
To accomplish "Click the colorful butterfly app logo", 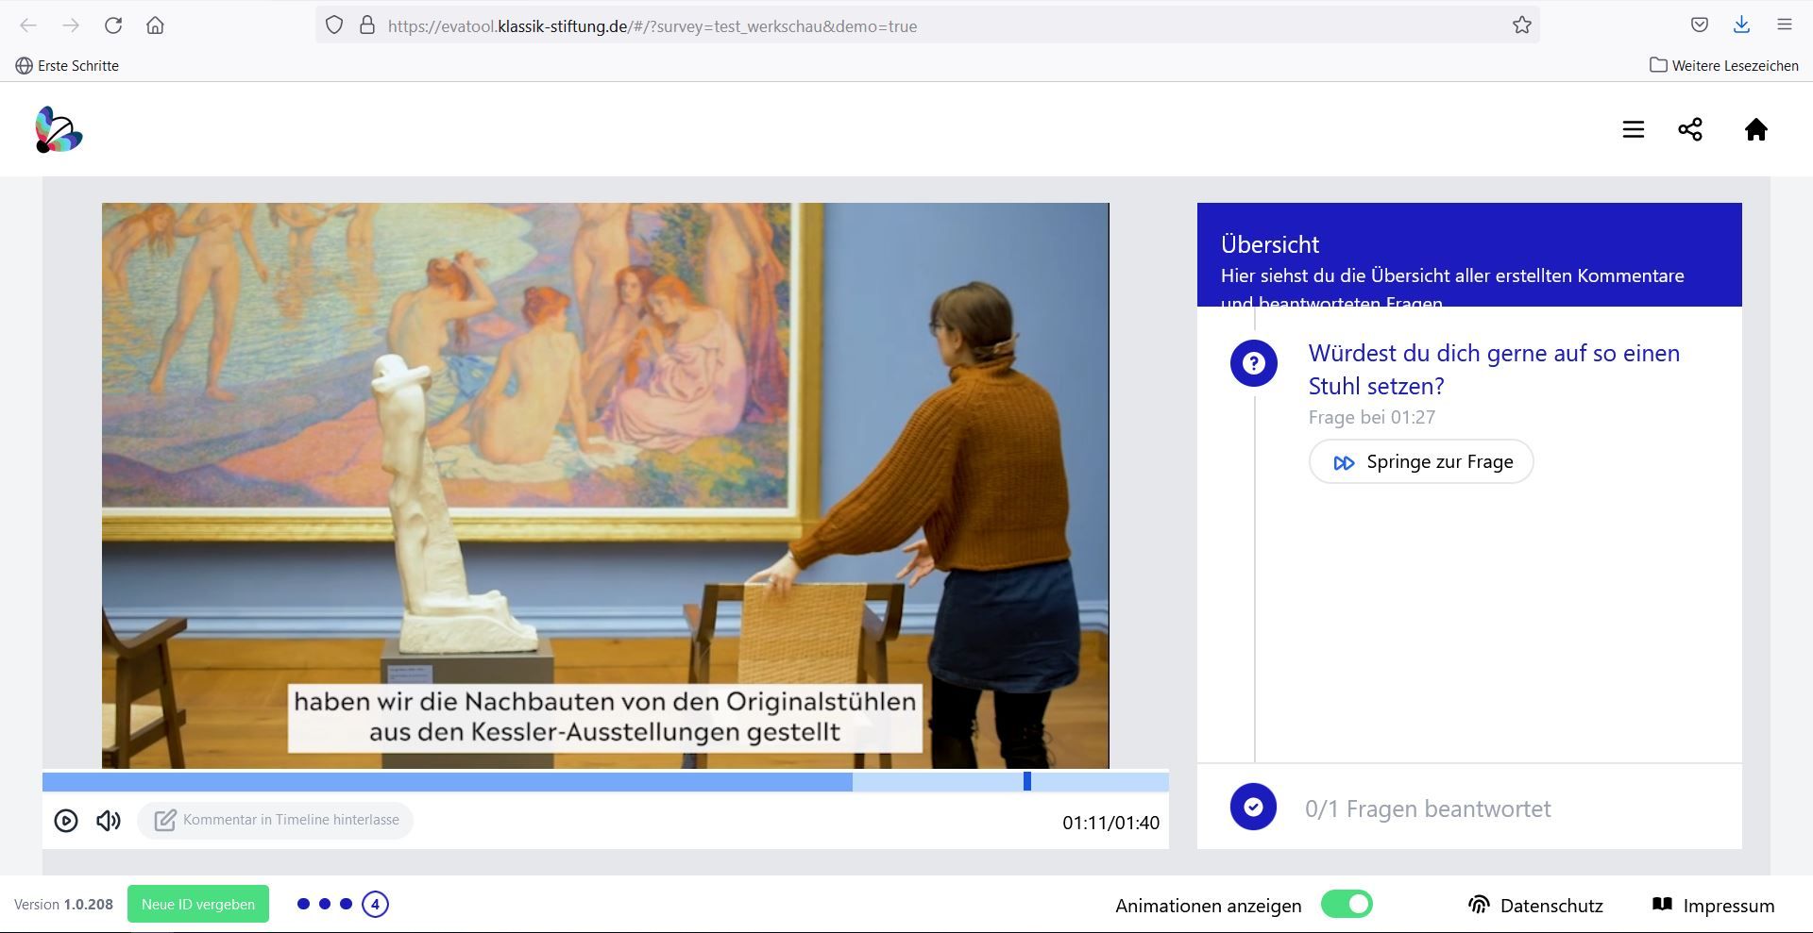I will pos(59,129).
